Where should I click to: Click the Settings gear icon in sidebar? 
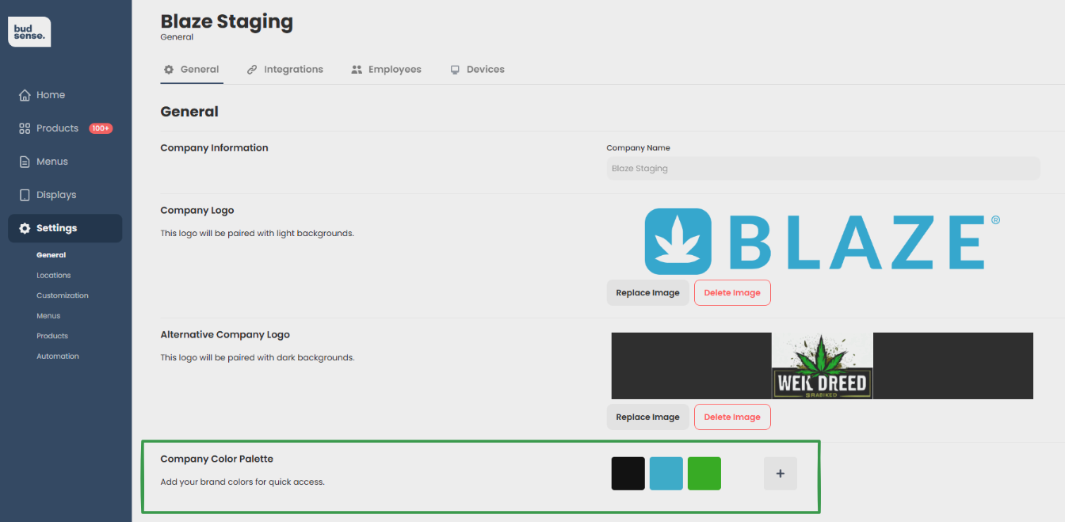point(25,228)
